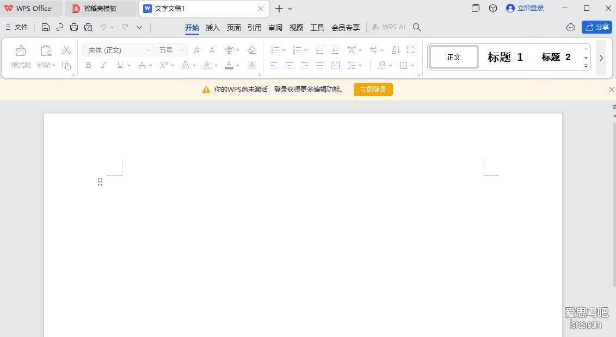
Task: Click the Redo arrow icon
Action: [125, 27]
